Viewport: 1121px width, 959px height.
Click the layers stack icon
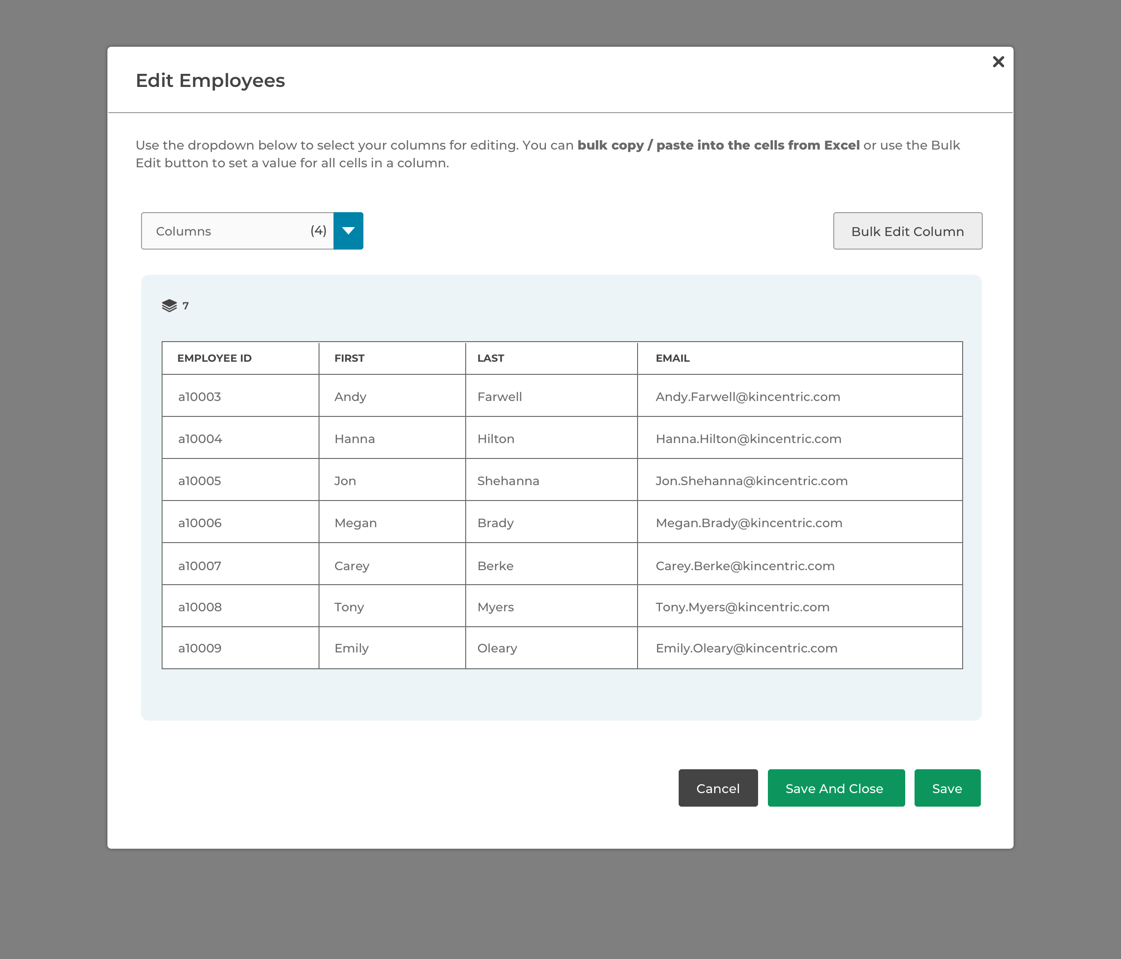click(x=170, y=306)
